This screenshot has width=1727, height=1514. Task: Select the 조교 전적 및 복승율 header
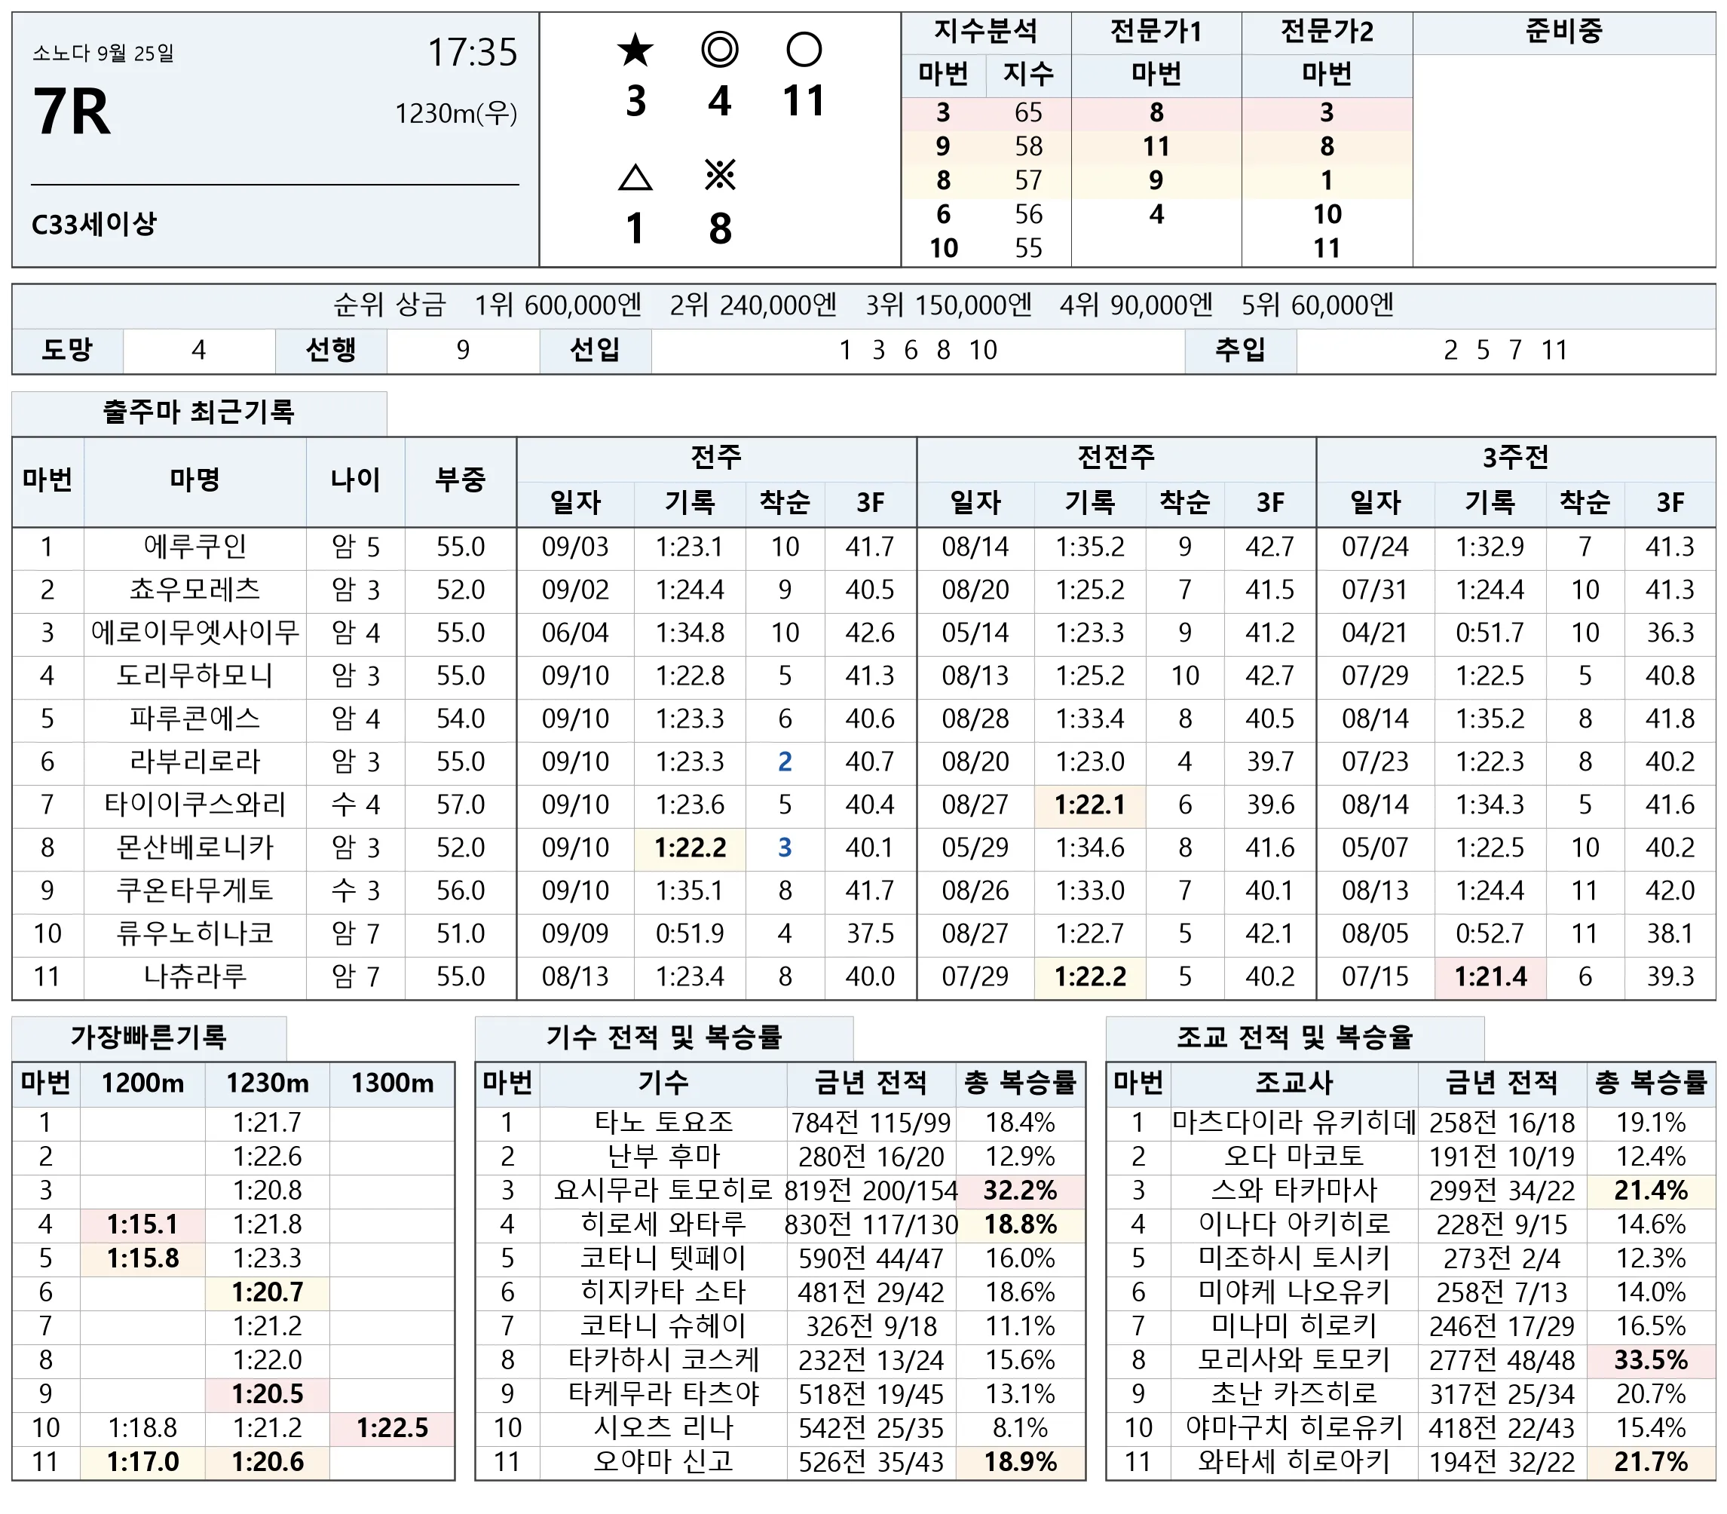coord(1294,1037)
